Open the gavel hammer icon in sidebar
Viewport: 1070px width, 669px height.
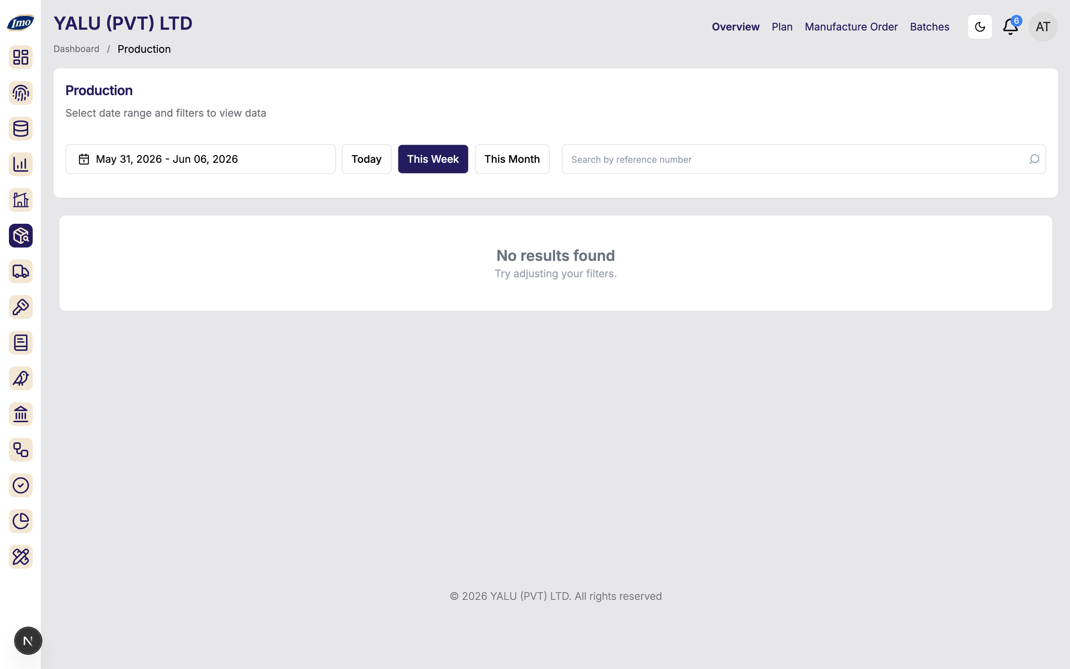click(21, 307)
